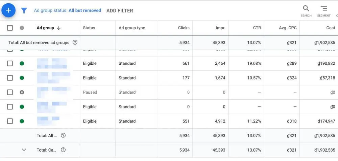Click the paused status icon in Paused row
Screen dimensions: 338x161
pos(22,92)
